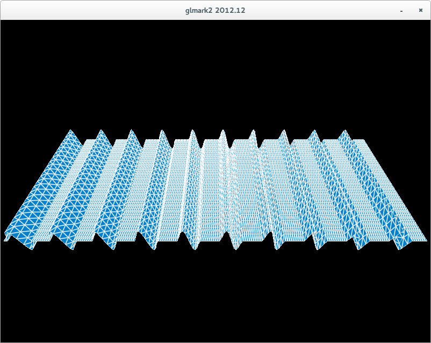
Task: Close the glmark2 2012.12 window
Action: (421, 10)
